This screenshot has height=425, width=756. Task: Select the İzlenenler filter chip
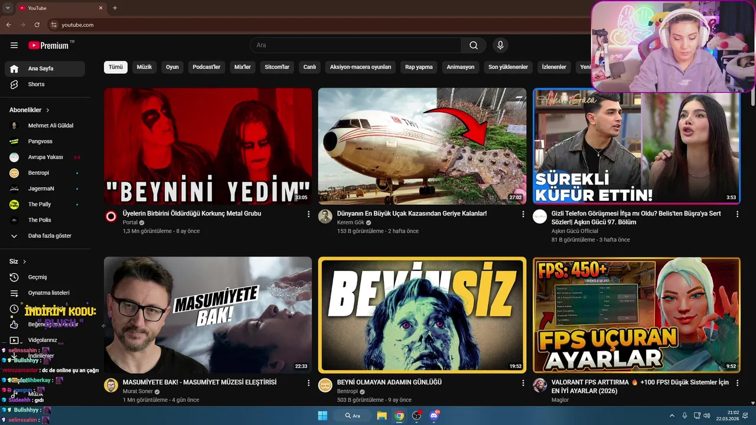(554, 67)
